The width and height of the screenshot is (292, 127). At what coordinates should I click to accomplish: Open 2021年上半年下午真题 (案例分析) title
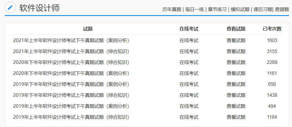(x=71, y=40)
